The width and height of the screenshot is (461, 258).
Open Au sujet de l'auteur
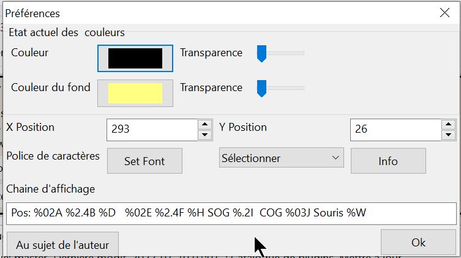point(62,245)
